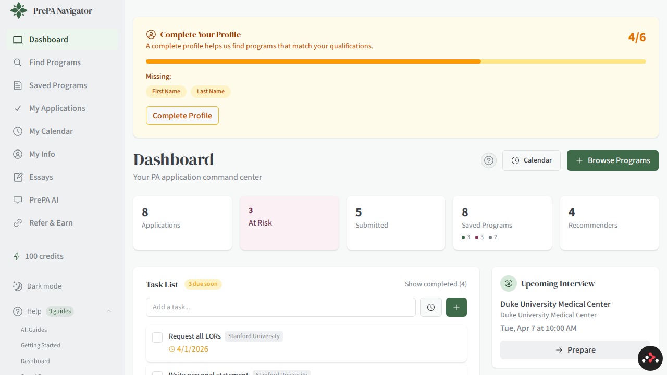Open Dashboard in the sidebar
This screenshot has height=375, width=667.
tap(62, 40)
